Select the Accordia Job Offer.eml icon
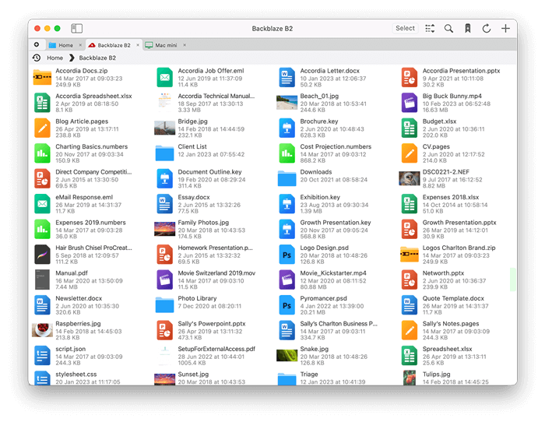545x422 pixels. tap(165, 77)
